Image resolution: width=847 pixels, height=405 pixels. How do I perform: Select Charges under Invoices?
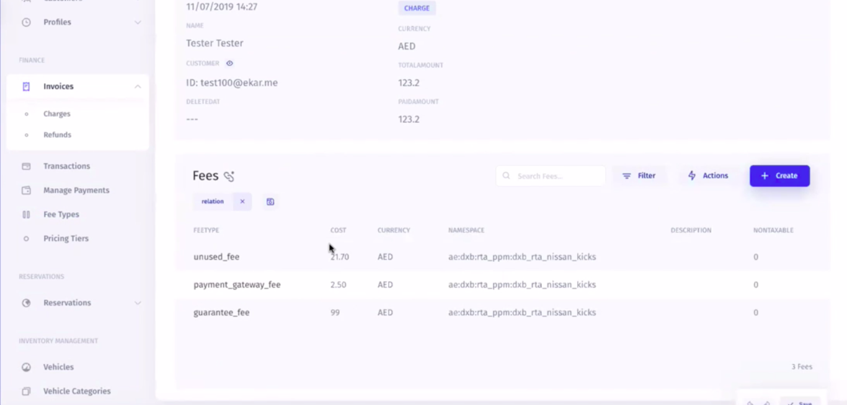point(57,114)
